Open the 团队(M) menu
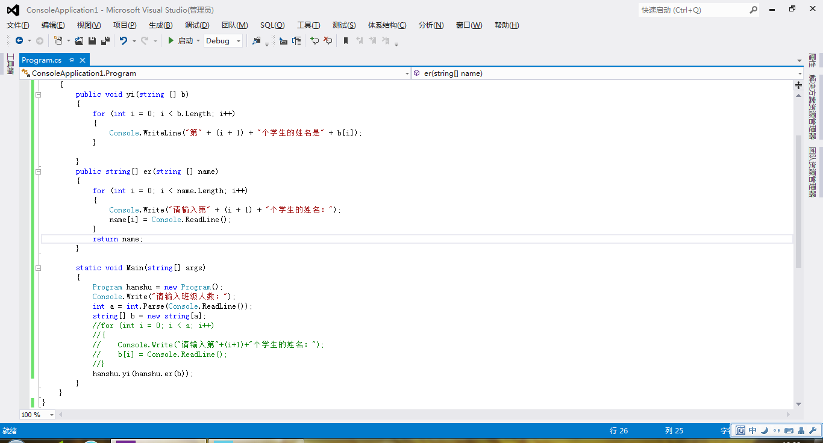The height and width of the screenshot is (443, 823). coord(235,25)
